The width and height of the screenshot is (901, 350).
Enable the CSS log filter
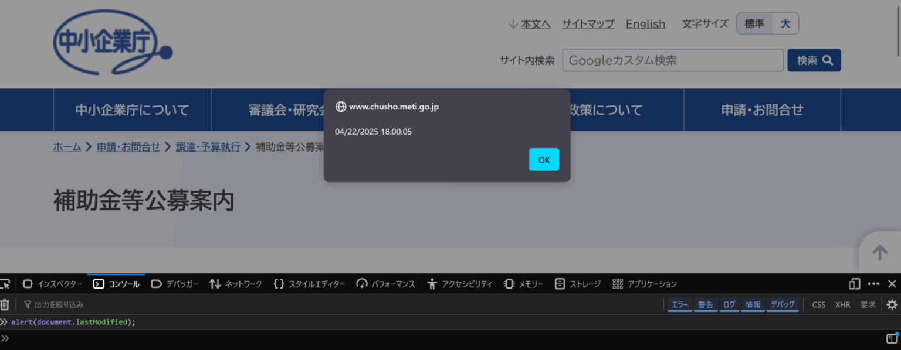click(819, 304)
